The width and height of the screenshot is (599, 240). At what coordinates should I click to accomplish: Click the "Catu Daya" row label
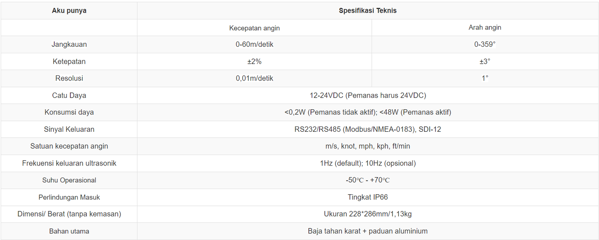69,95
